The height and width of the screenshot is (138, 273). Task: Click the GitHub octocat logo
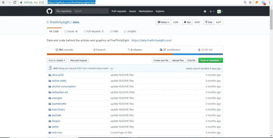point(49,11)
